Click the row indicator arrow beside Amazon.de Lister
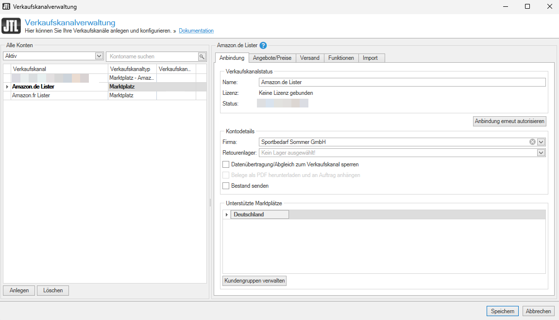 coord(7,87)
